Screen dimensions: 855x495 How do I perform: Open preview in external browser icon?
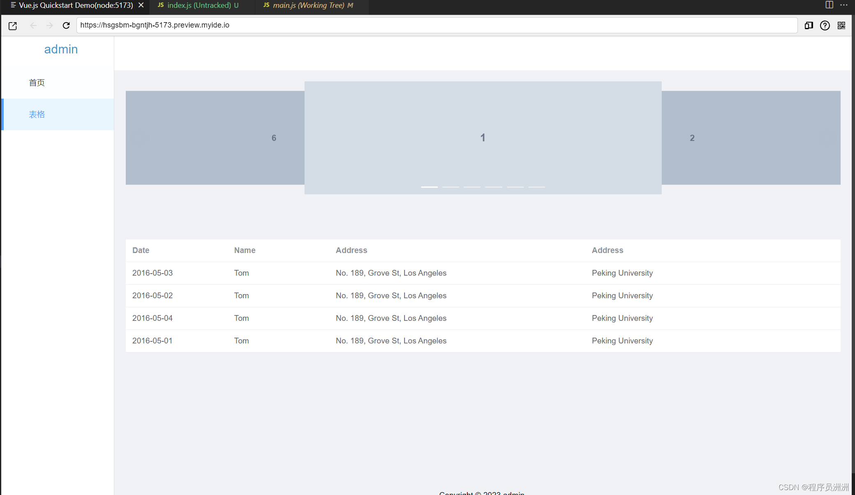coord(13,25)
